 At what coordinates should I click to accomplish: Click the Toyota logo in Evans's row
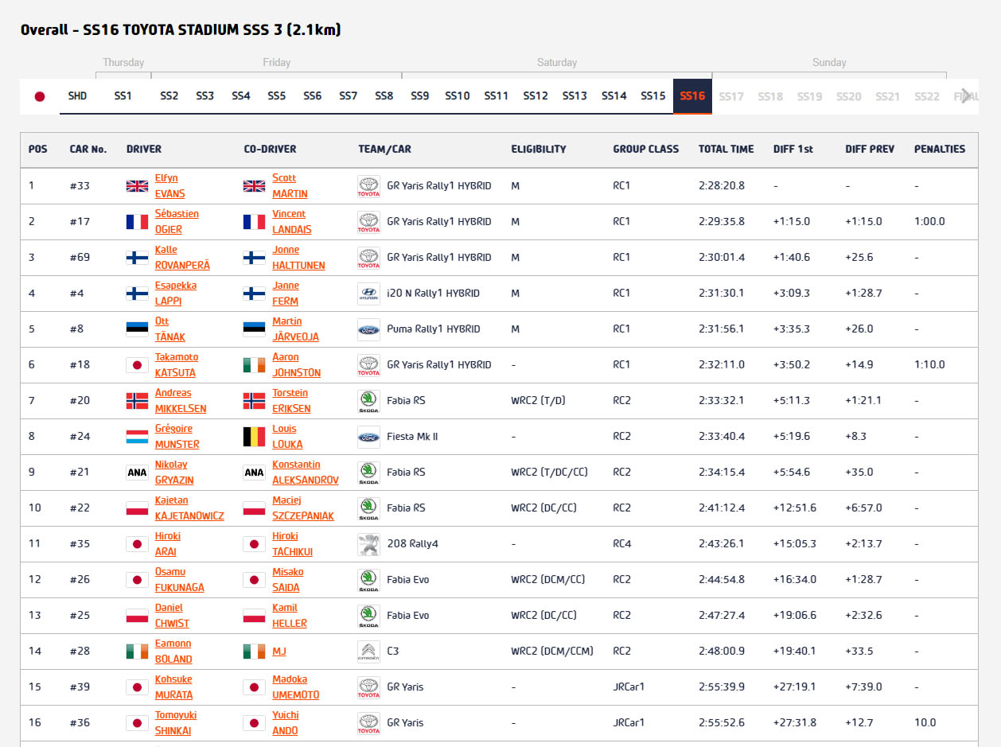coord(368,186)
